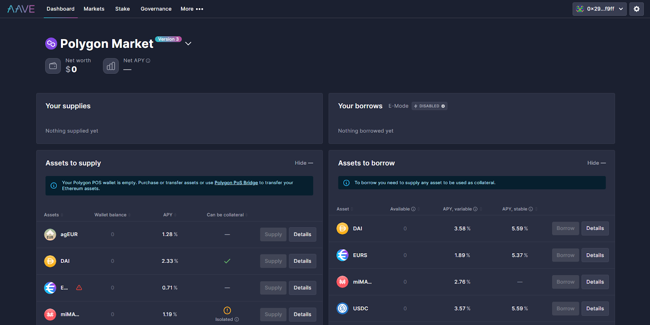Click the Polygon Market logo icon

coord(51,43)
